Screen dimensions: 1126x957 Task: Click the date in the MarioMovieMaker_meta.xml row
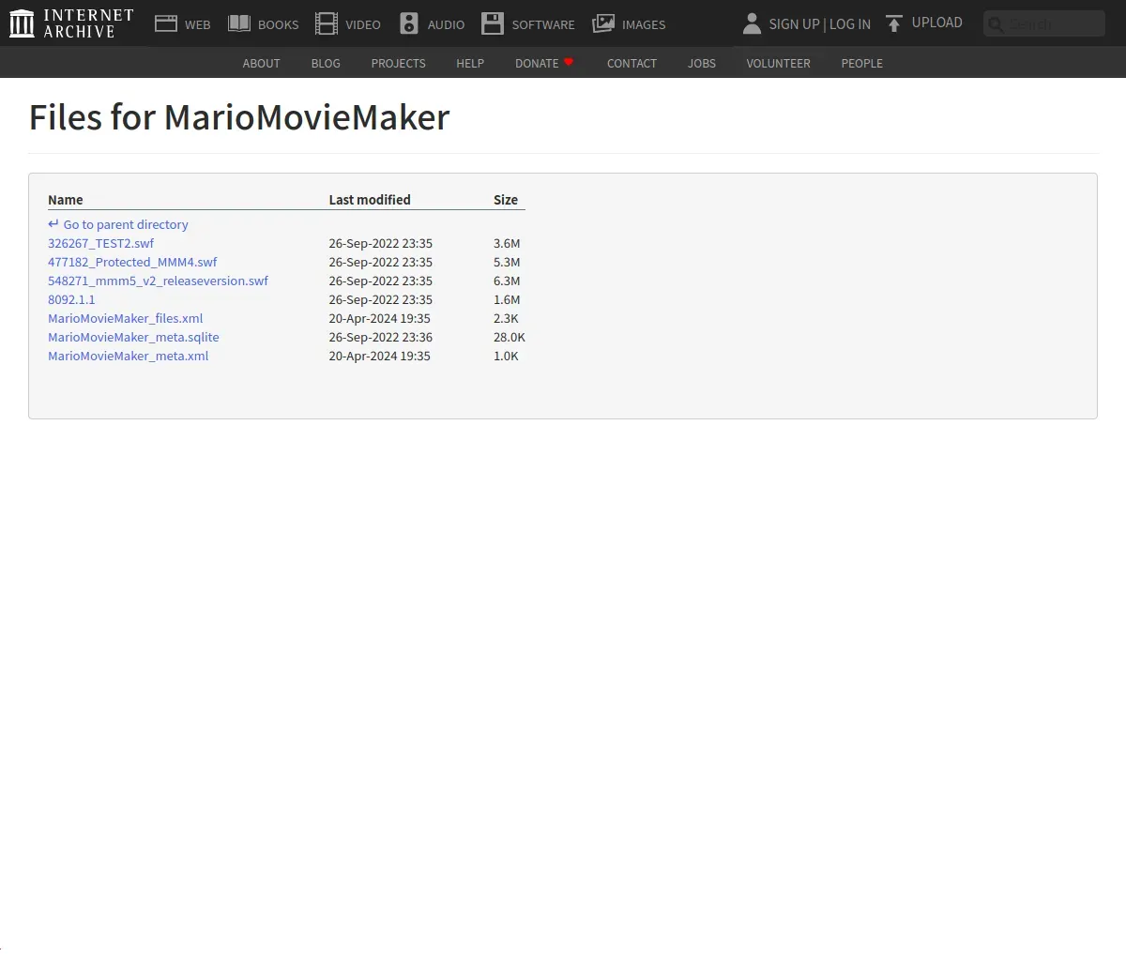[379, 356]
